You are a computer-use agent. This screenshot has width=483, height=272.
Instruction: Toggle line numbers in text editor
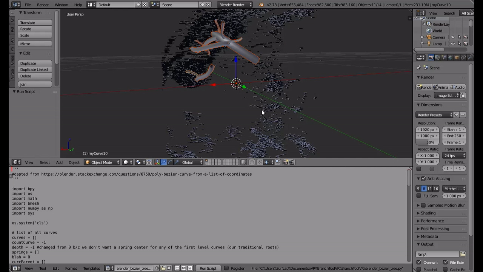pyautogui.click(x=177, y=269)
